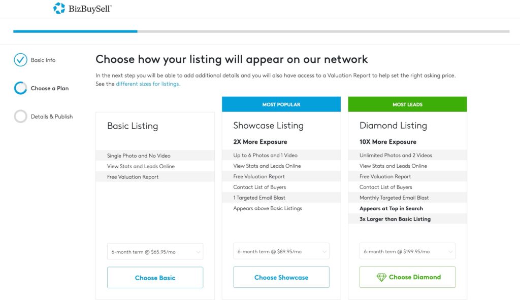
Task: Select the Choose a Plan step
Action: (x=50, y=88)
